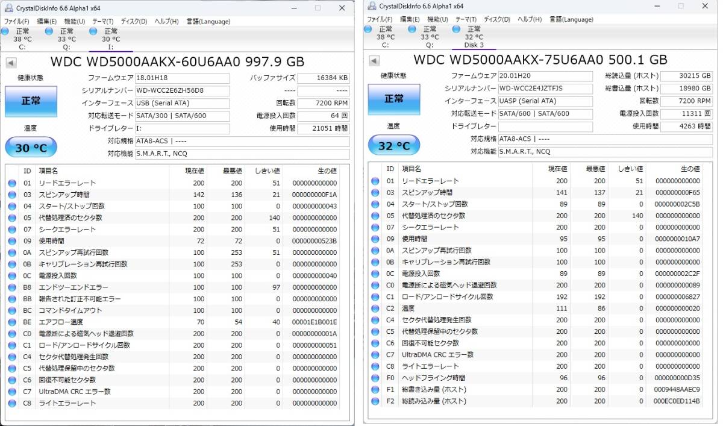723x426 pixels.
Task: Click the 正常 health status button in left window
Action: pos(31,101)
